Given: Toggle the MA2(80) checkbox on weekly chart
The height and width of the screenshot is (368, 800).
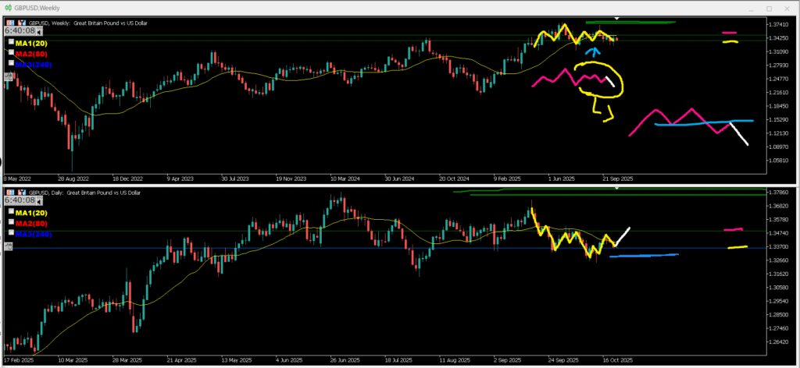Looking at the screenshot, I should tap(12, 52).
